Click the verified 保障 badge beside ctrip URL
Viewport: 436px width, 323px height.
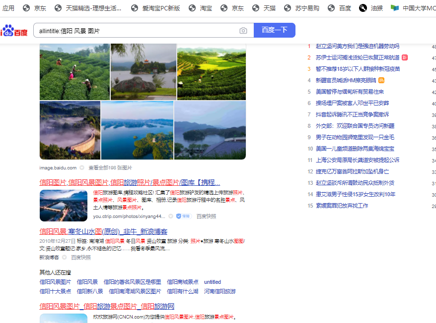[184, 216]
